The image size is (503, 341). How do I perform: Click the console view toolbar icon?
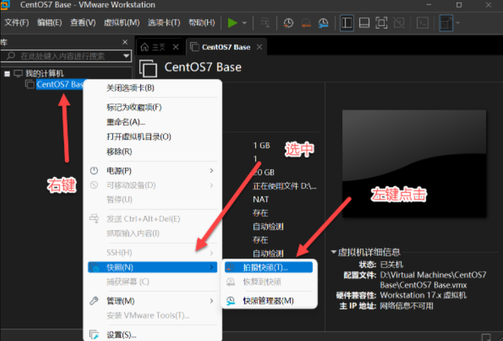coord(422,23)
